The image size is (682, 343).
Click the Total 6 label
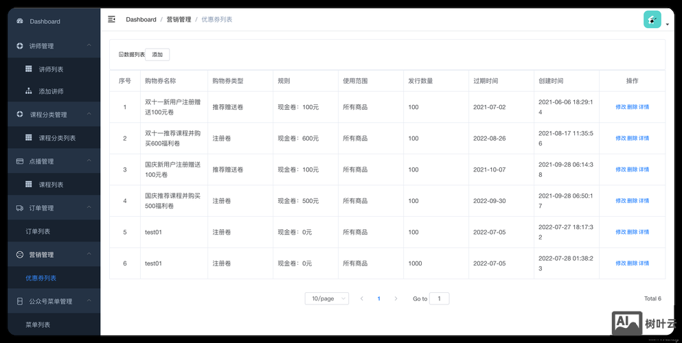[x=652, y=298]
